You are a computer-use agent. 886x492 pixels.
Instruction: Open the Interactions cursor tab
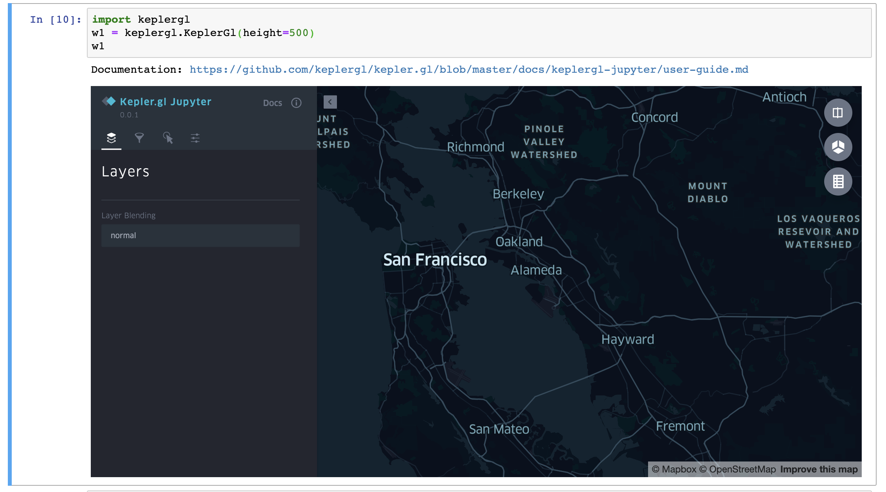pos(168,138)
